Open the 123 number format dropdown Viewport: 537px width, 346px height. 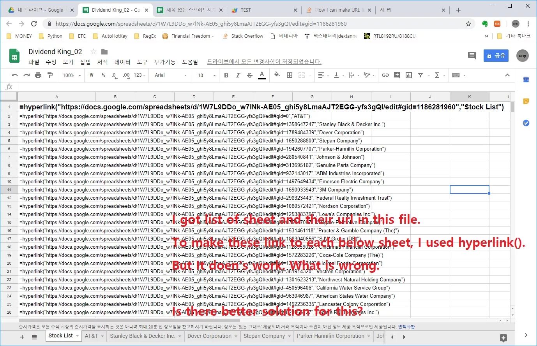coord(140,75)
